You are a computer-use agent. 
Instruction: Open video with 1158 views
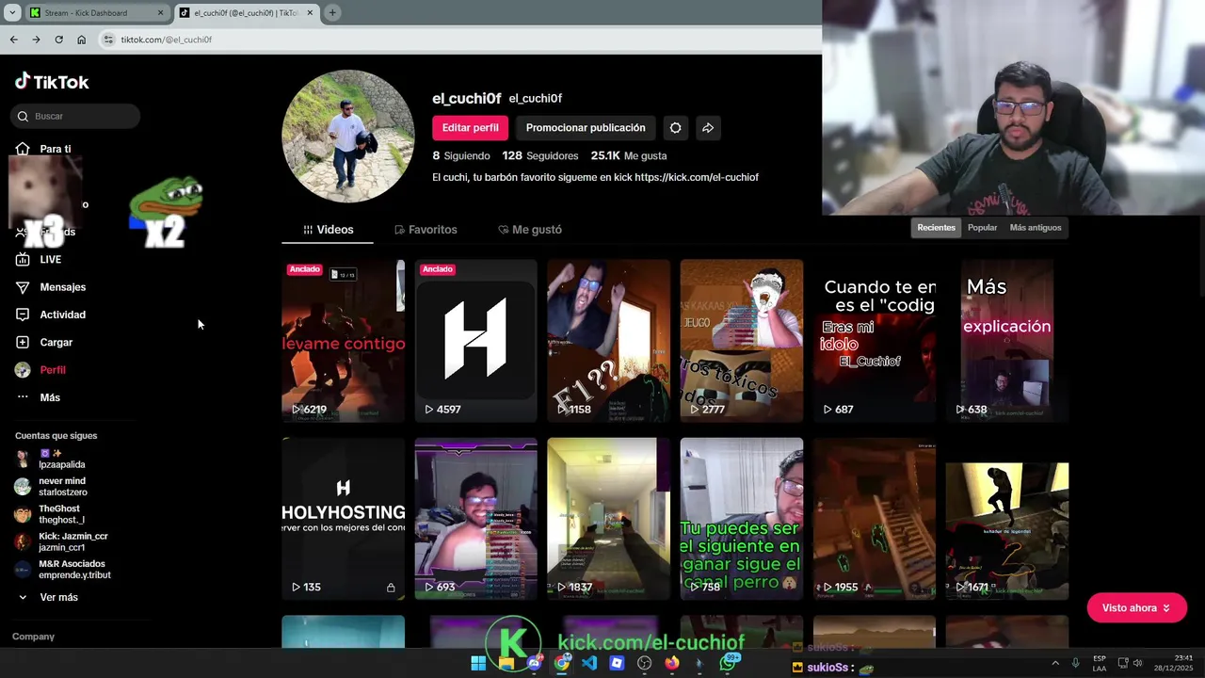point(608,341)
